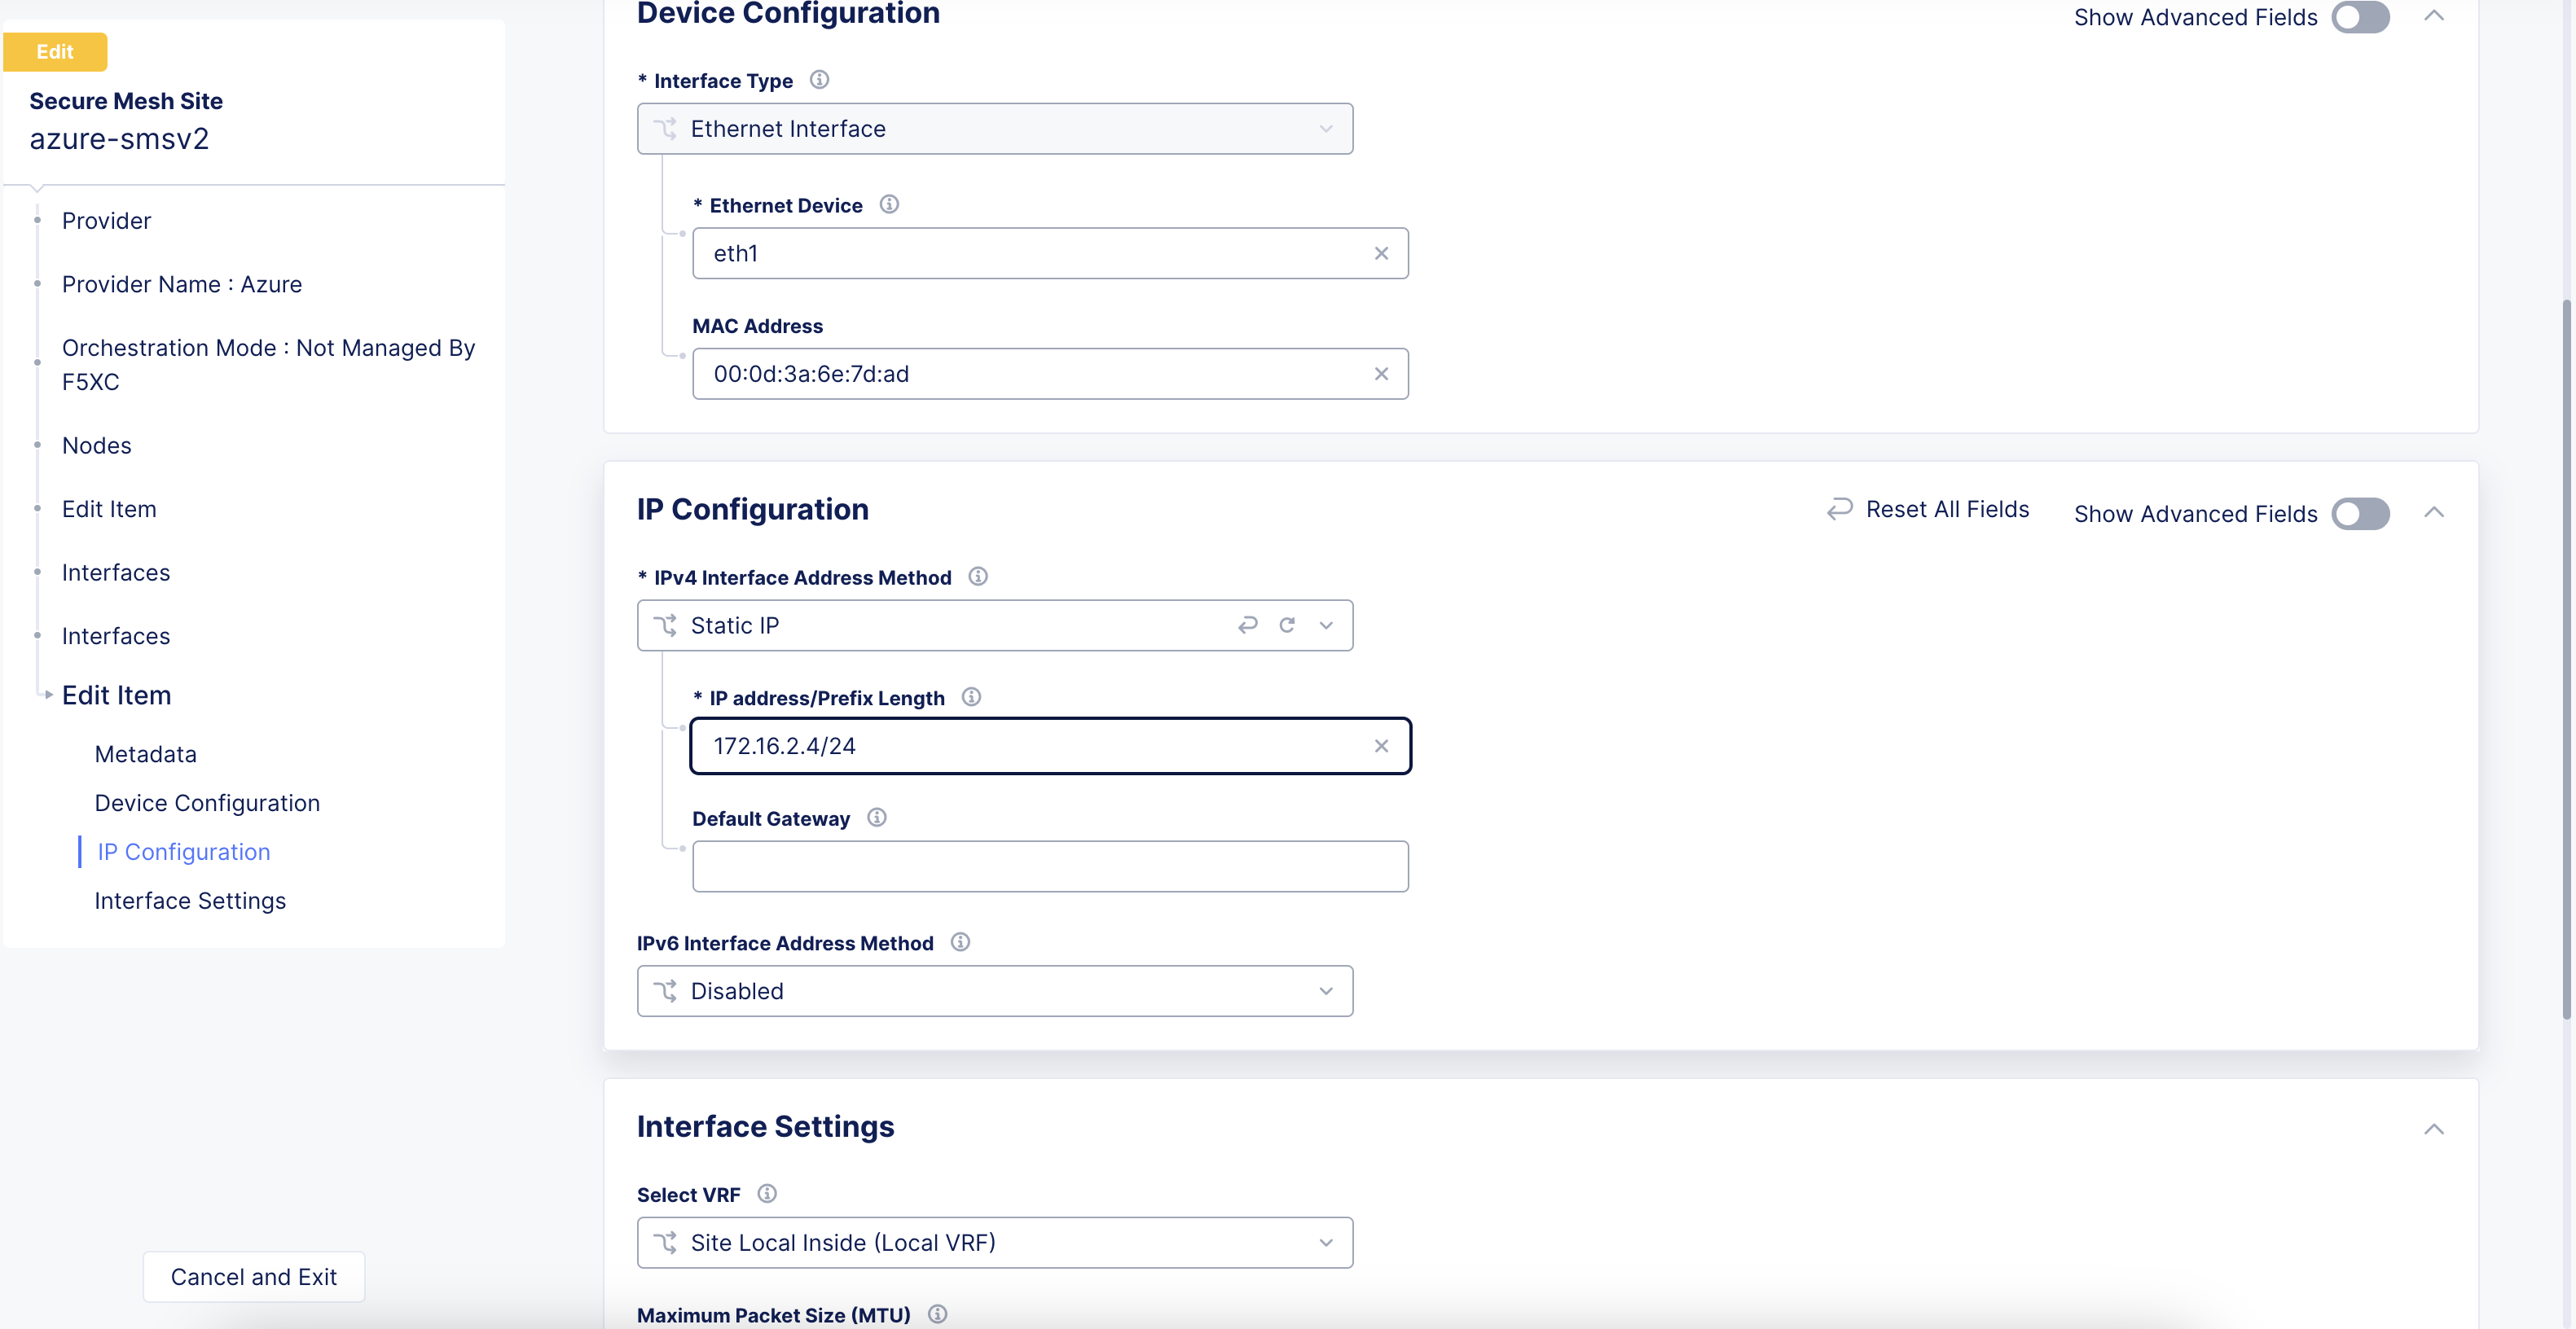
Task: Enable Show Advanced Fields for IP Configuration
Action: [2360, 514]
